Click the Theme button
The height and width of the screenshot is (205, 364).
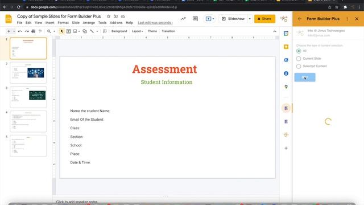(x=152, y=31)
